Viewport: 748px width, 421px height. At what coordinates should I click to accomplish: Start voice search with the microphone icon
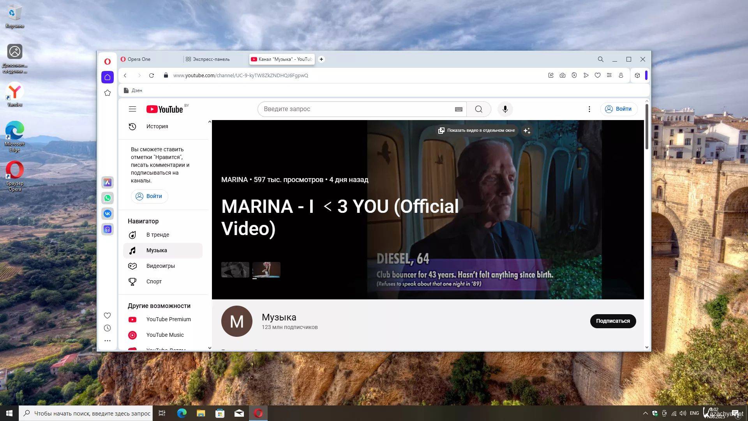(x=505, y=109)
